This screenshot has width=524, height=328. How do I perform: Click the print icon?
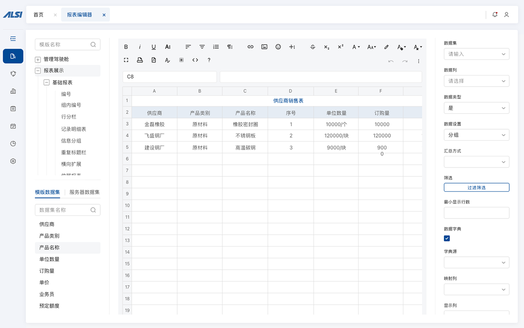[x=140, y=60]
